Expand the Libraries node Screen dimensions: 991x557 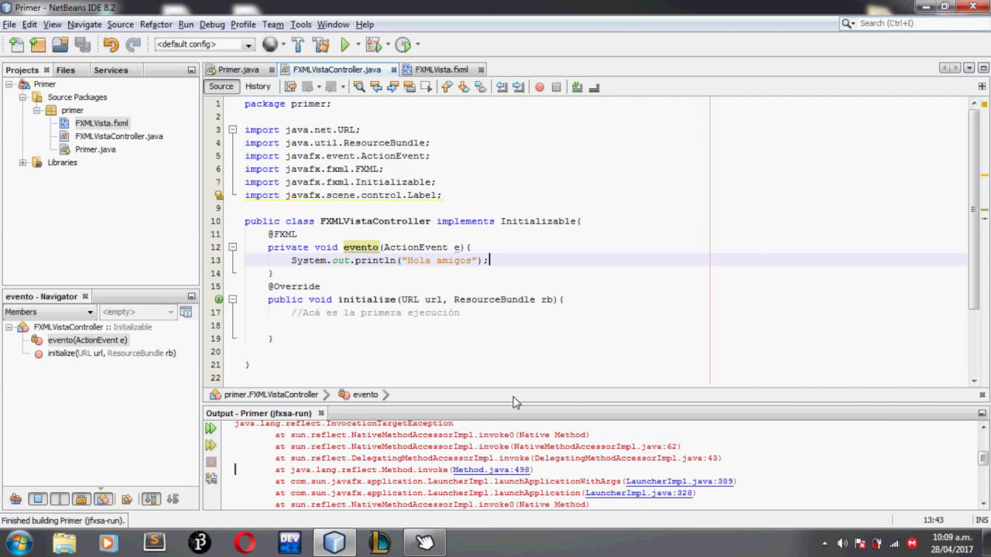point(23,162)
